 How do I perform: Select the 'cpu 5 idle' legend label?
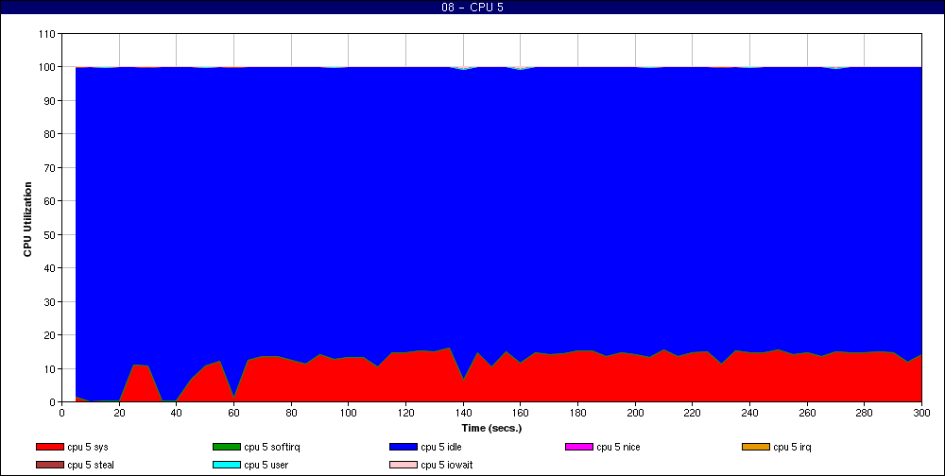click(x=441, y=447)
